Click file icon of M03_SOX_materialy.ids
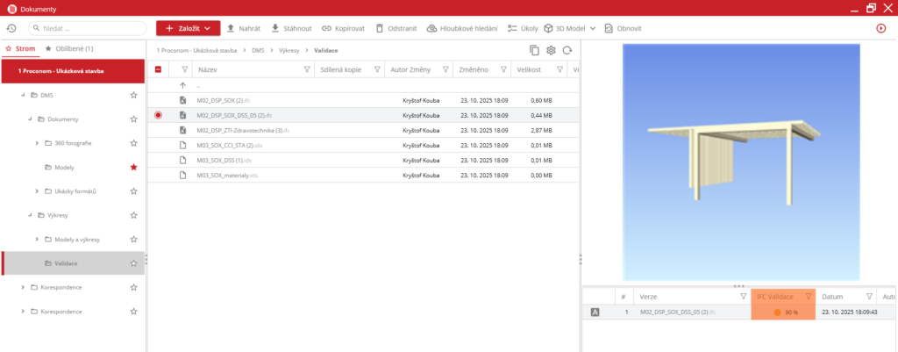 click(182, 175)
